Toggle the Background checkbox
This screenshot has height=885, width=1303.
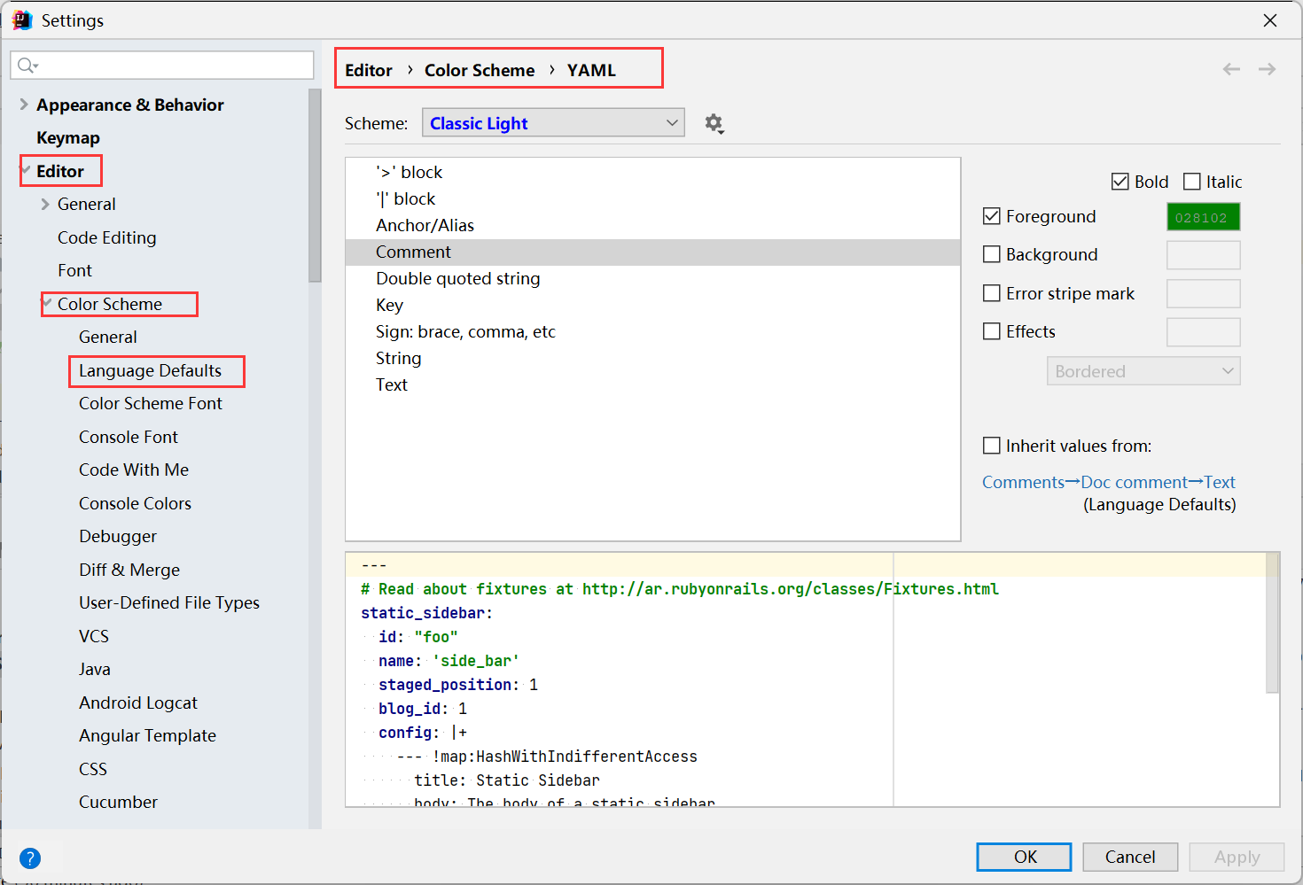pyautogui.click(x=991, y=254)
